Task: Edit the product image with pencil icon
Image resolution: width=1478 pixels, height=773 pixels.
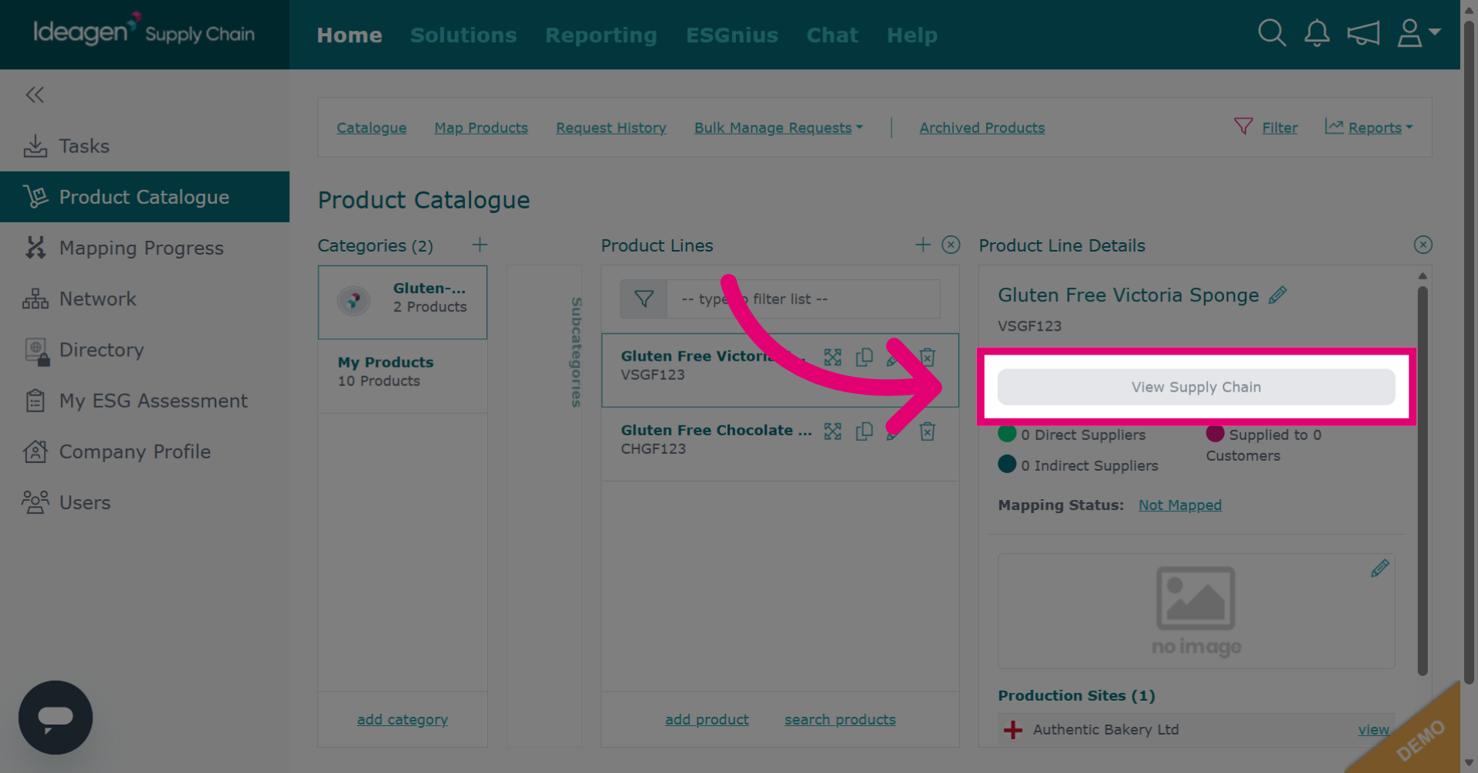Action: click(1380, 568)
